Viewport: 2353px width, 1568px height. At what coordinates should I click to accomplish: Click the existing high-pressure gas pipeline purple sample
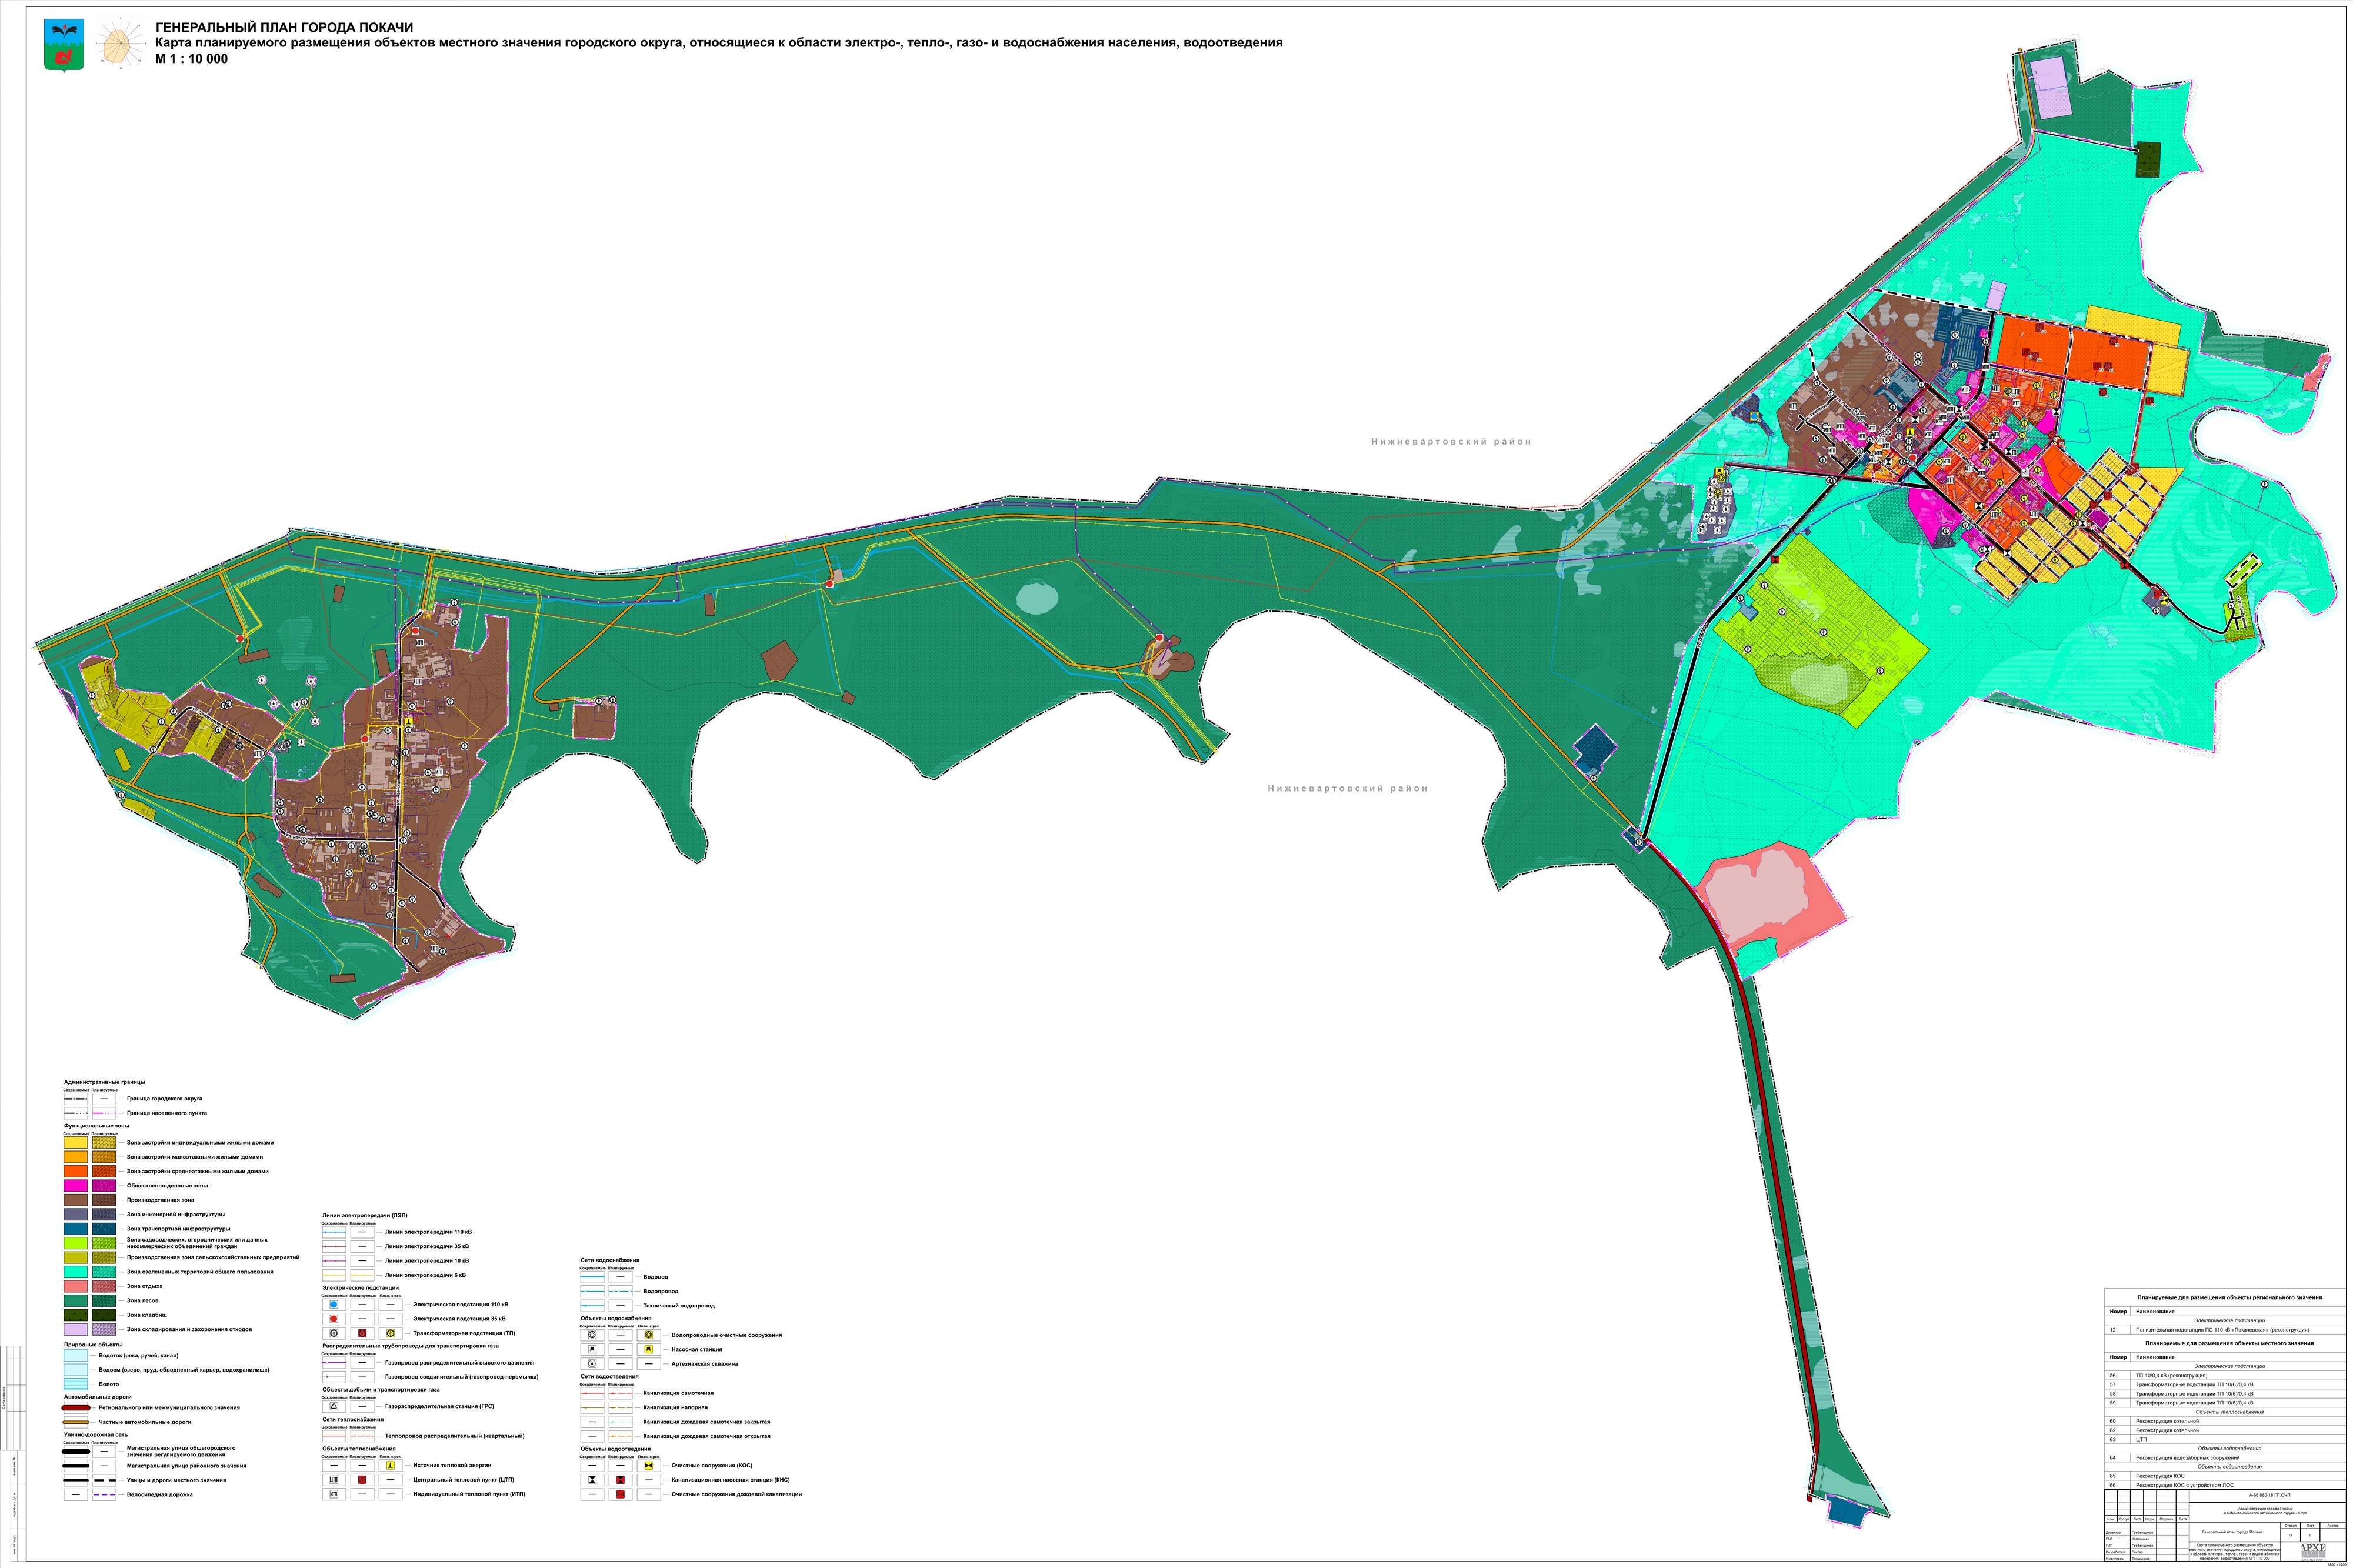coord(334,1363)
